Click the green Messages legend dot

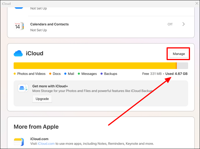click(x=79, y=74)
